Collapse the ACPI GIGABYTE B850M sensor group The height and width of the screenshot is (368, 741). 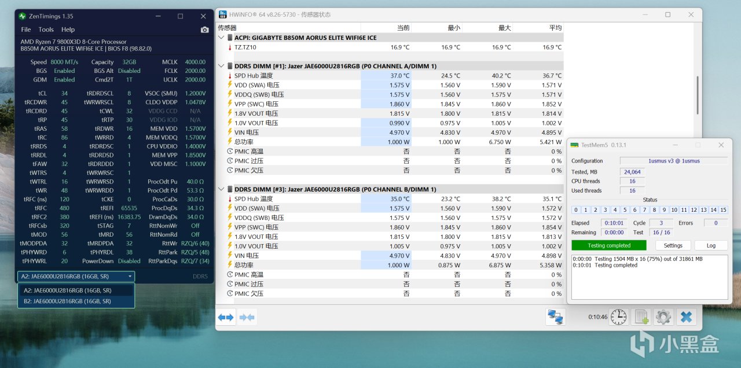[x=221, y=38]
